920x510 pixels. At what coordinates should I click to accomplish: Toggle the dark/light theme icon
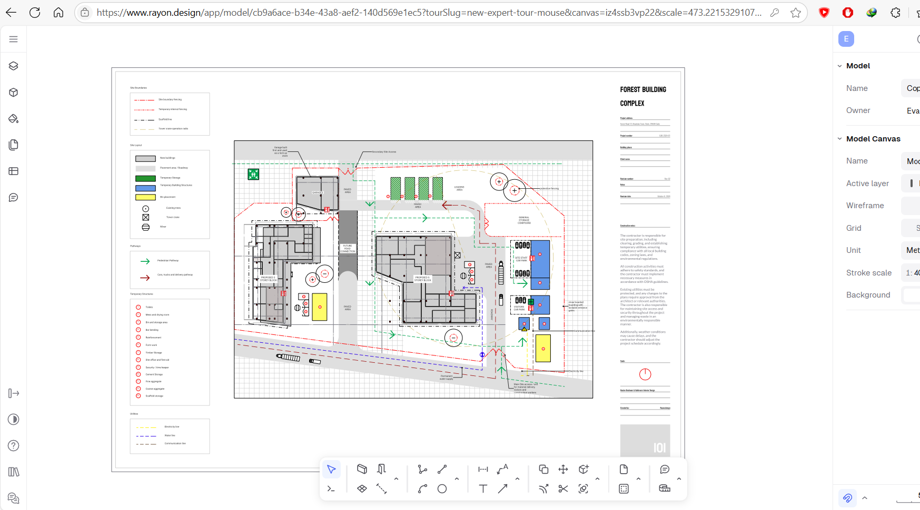pyautogui.click(x=14, y=419)
